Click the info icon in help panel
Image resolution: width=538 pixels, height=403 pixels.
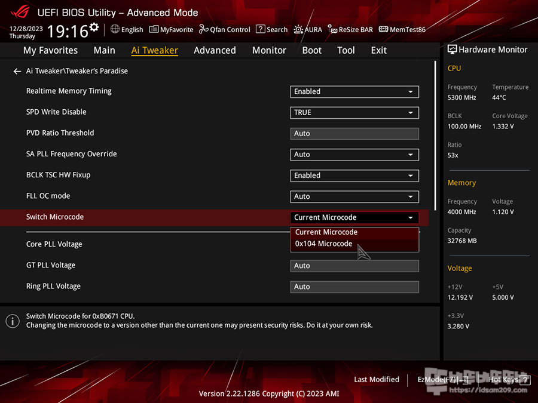[13, 321]
